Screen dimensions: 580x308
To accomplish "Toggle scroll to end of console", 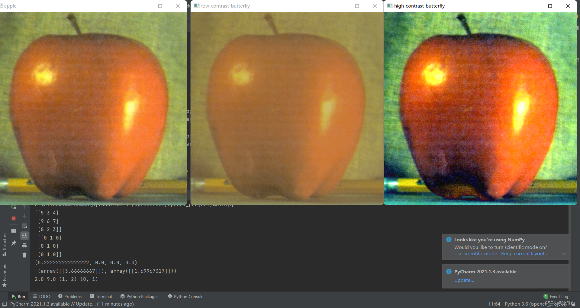I will (24, 235).
